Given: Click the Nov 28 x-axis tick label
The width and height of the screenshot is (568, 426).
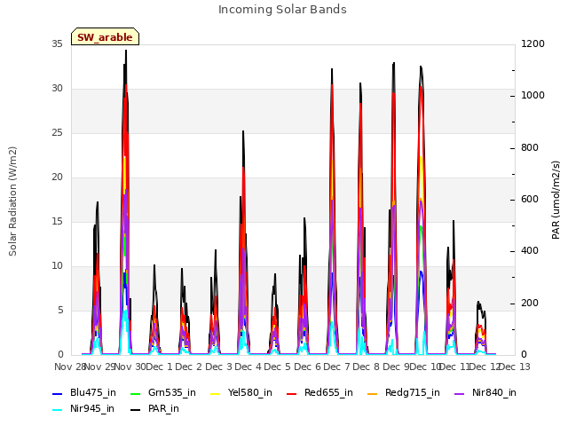Looking at the screenshot, I should pyautogui.click(x=70, y=367).
